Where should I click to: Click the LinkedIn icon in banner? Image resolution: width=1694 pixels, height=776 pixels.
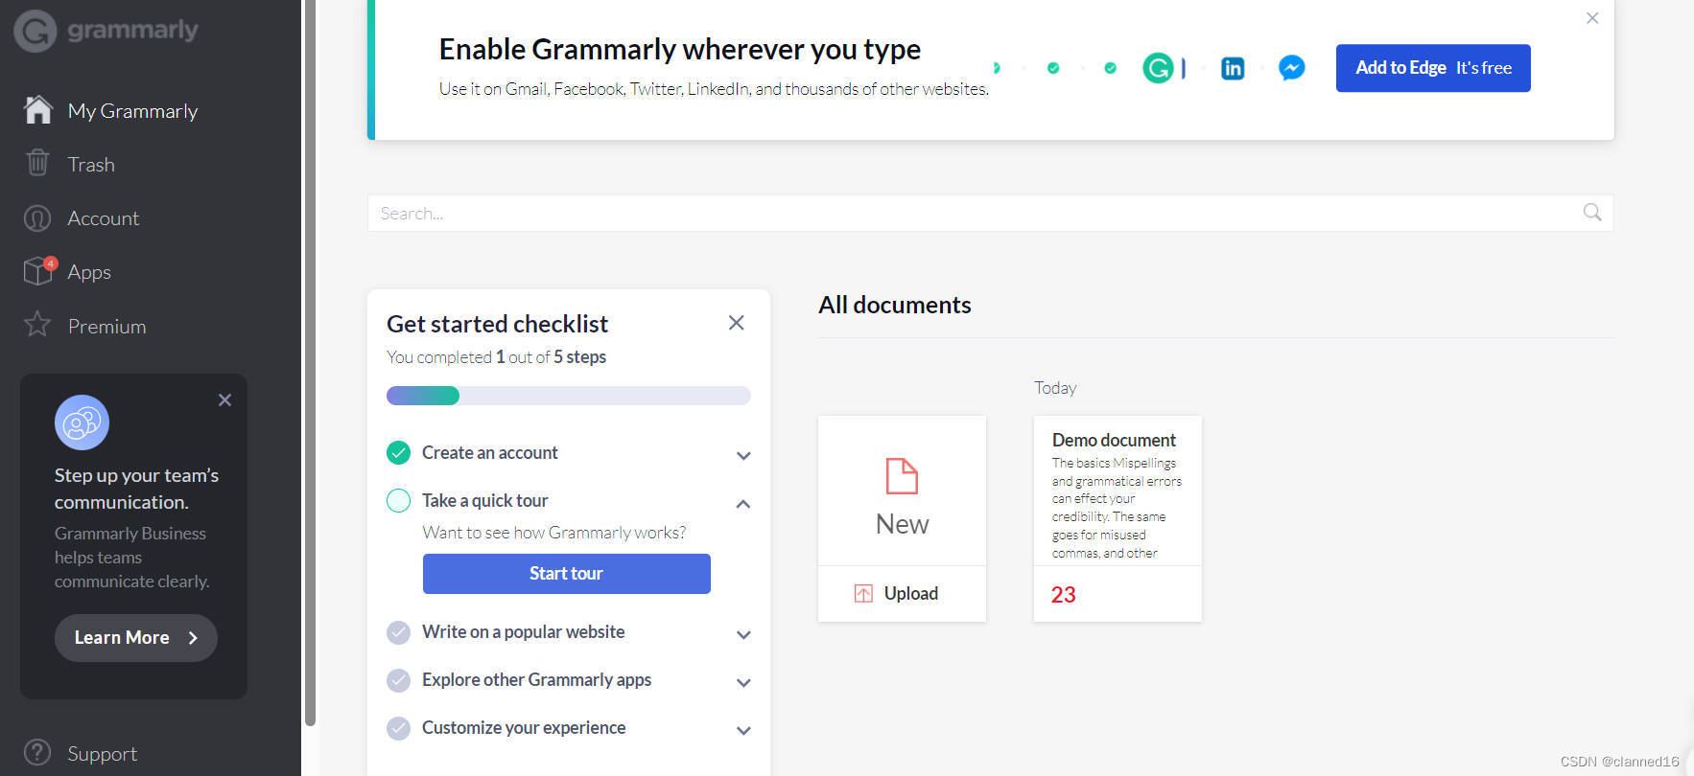1233,68
